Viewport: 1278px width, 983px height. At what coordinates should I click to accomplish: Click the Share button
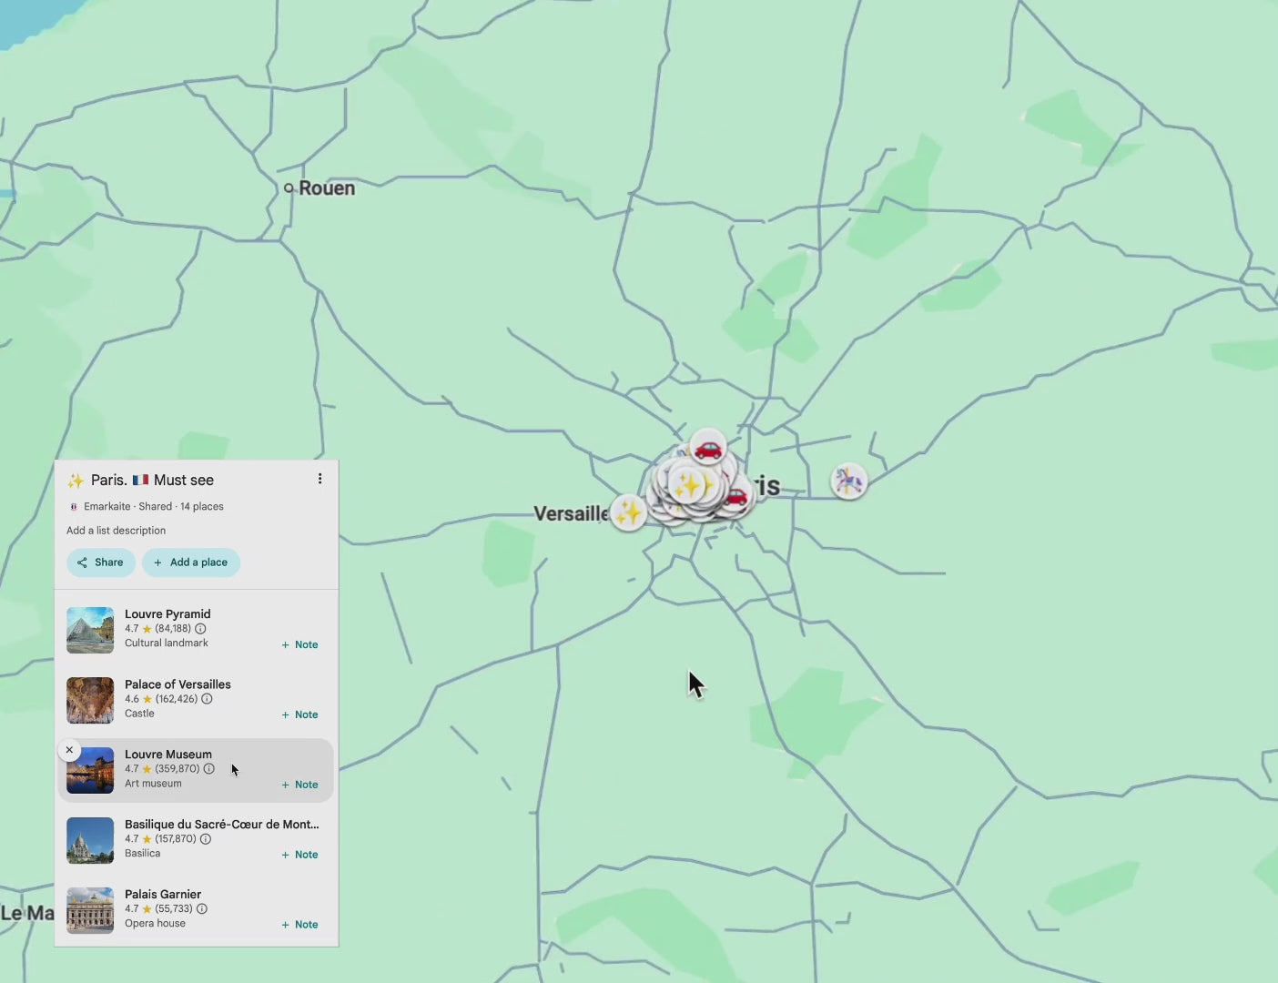(100, 562)
